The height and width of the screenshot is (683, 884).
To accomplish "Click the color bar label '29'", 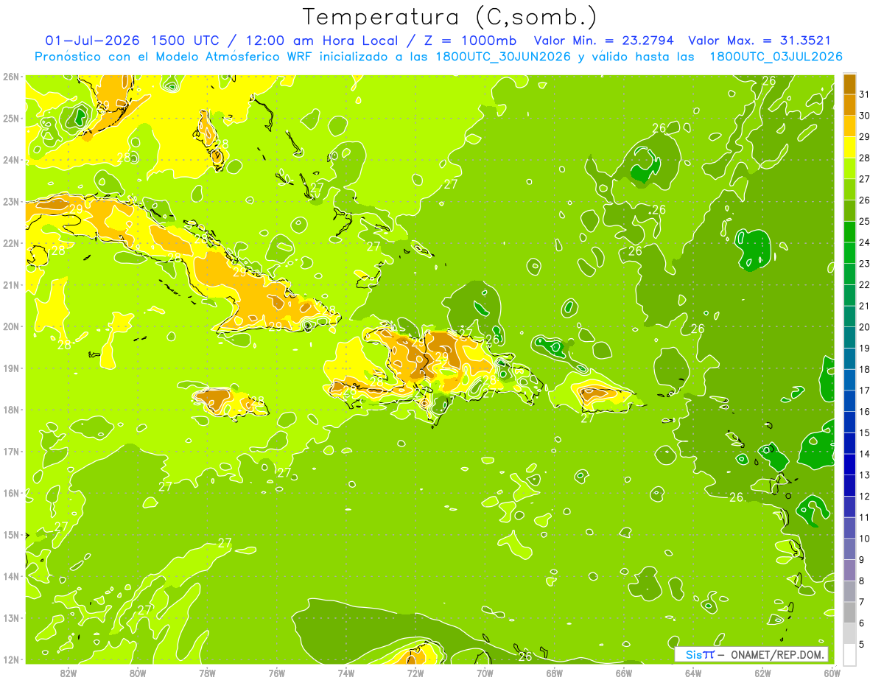I will click(x=865, y=137).
